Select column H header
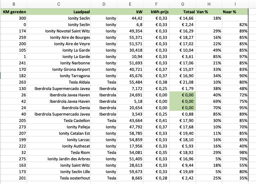Image resolution: width=256 pixels, height=184 pixels. [x=209, y=4]
